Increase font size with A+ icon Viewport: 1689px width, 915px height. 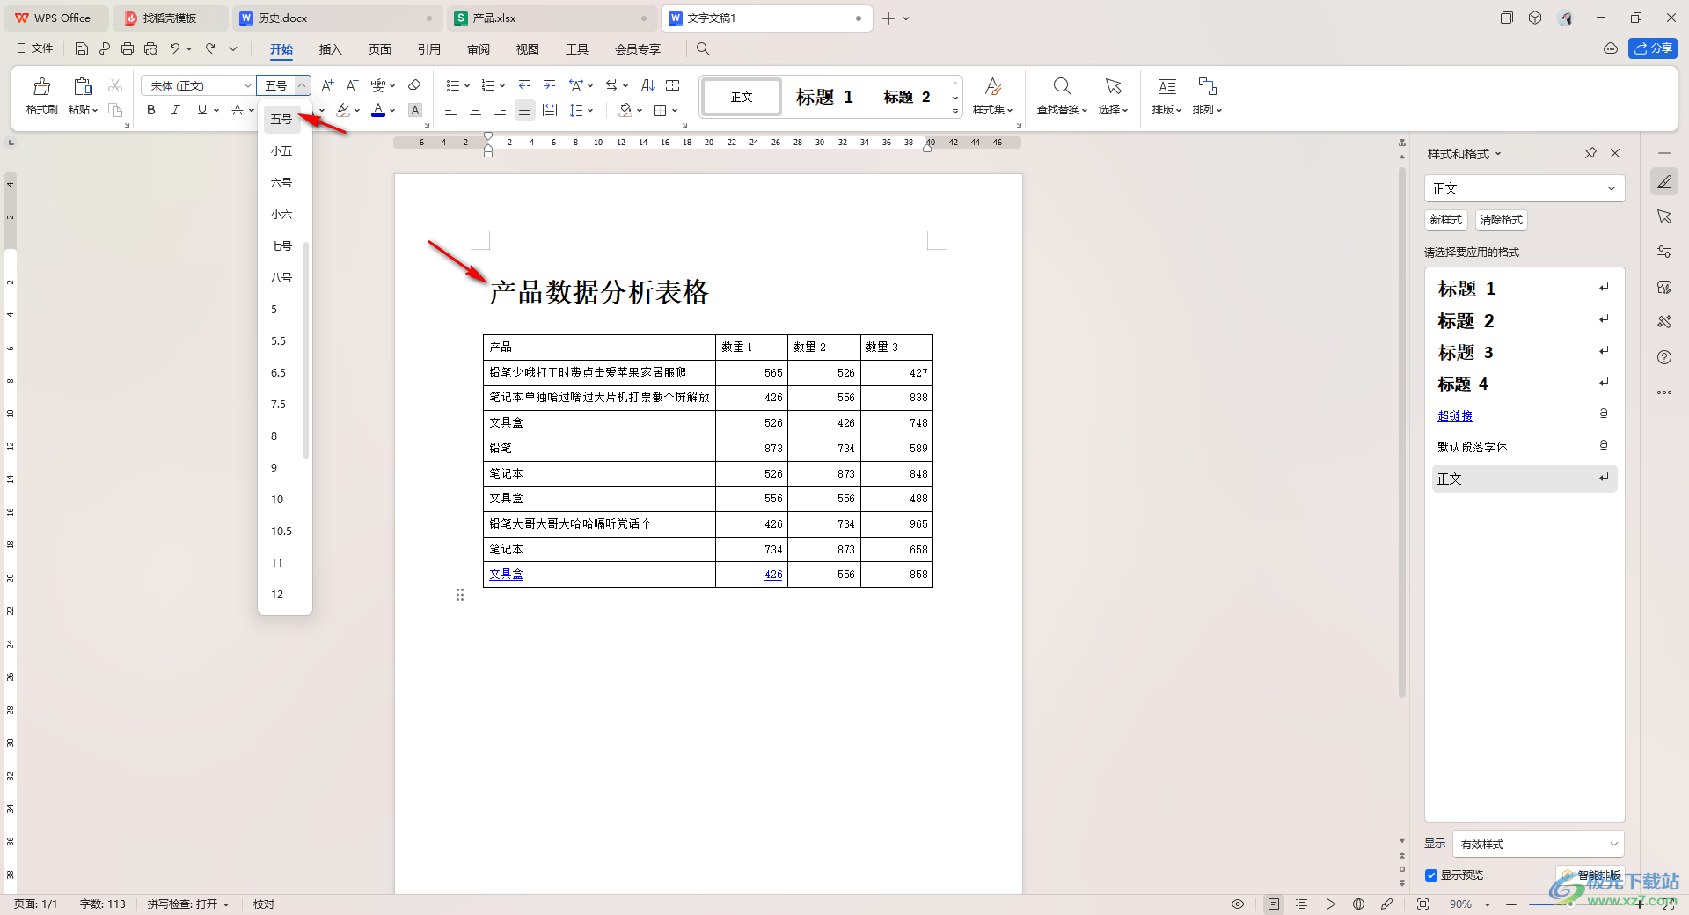point(327,85)
